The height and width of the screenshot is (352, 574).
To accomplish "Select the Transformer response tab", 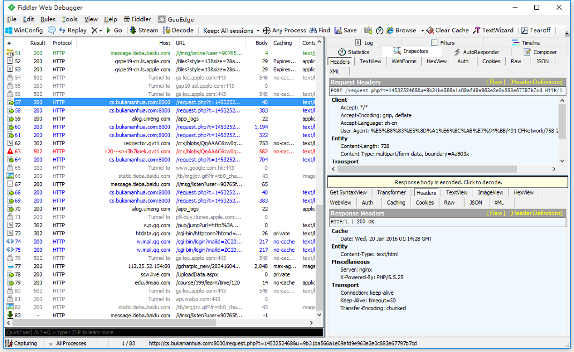I will [x=391, y=192].
